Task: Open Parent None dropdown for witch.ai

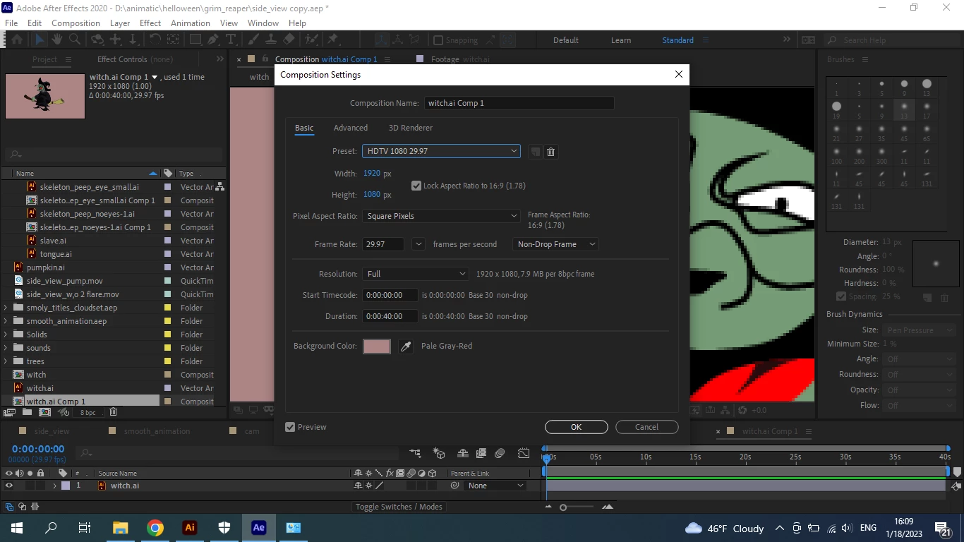Action: (x=496, y=486)
